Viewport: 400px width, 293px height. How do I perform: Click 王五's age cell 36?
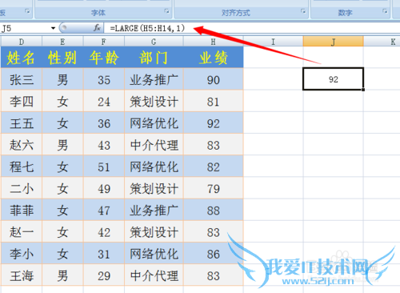(104, 123)
